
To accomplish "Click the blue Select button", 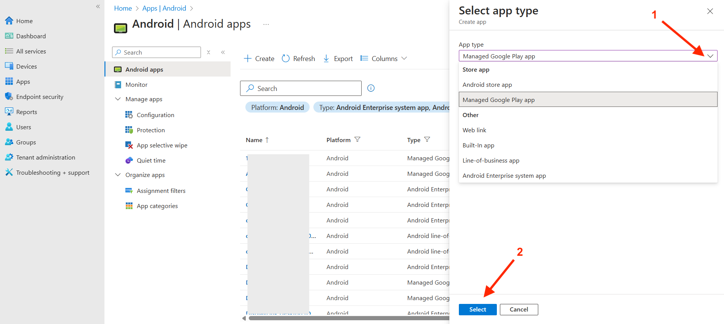I will (x=477, y=310).
